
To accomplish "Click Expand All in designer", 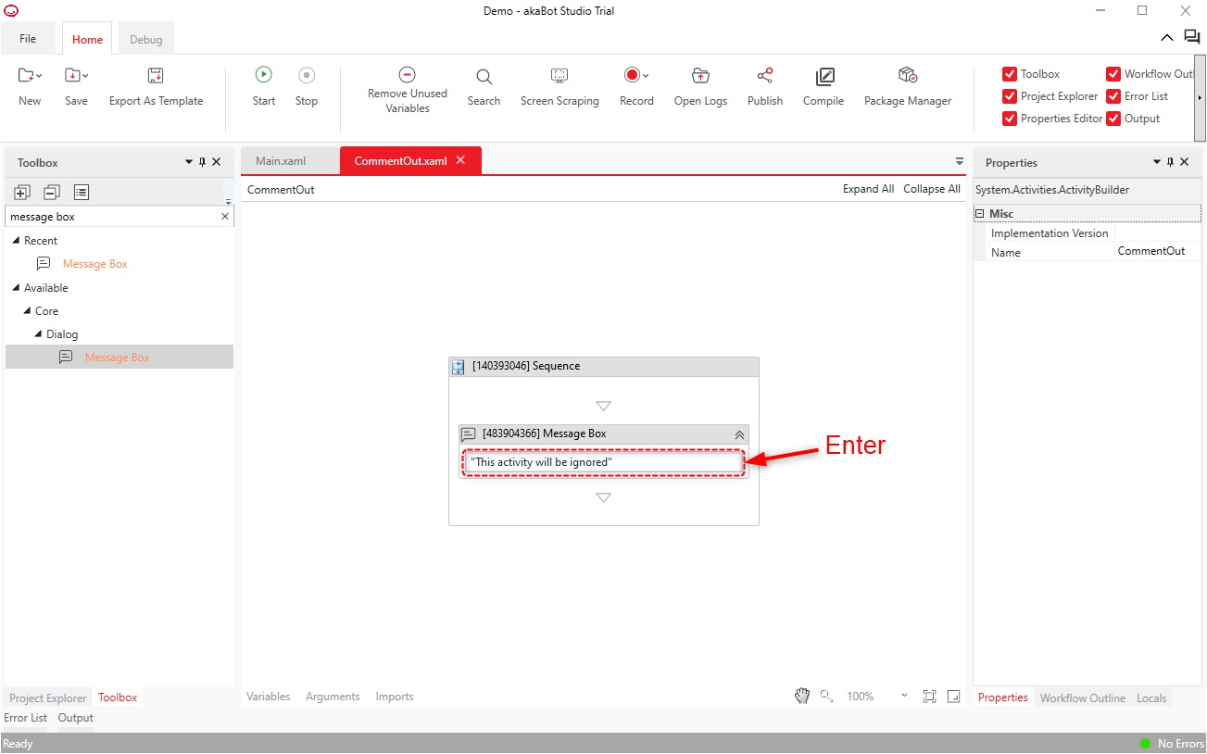I will click(868, 189).
